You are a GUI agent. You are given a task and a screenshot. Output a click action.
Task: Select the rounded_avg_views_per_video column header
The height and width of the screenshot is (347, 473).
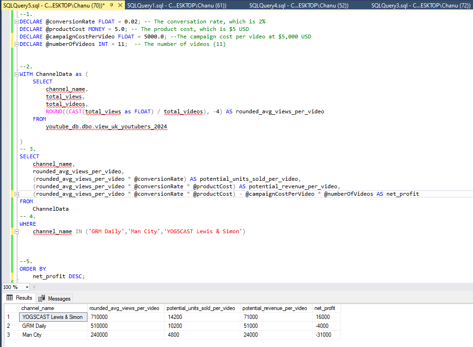126,308
